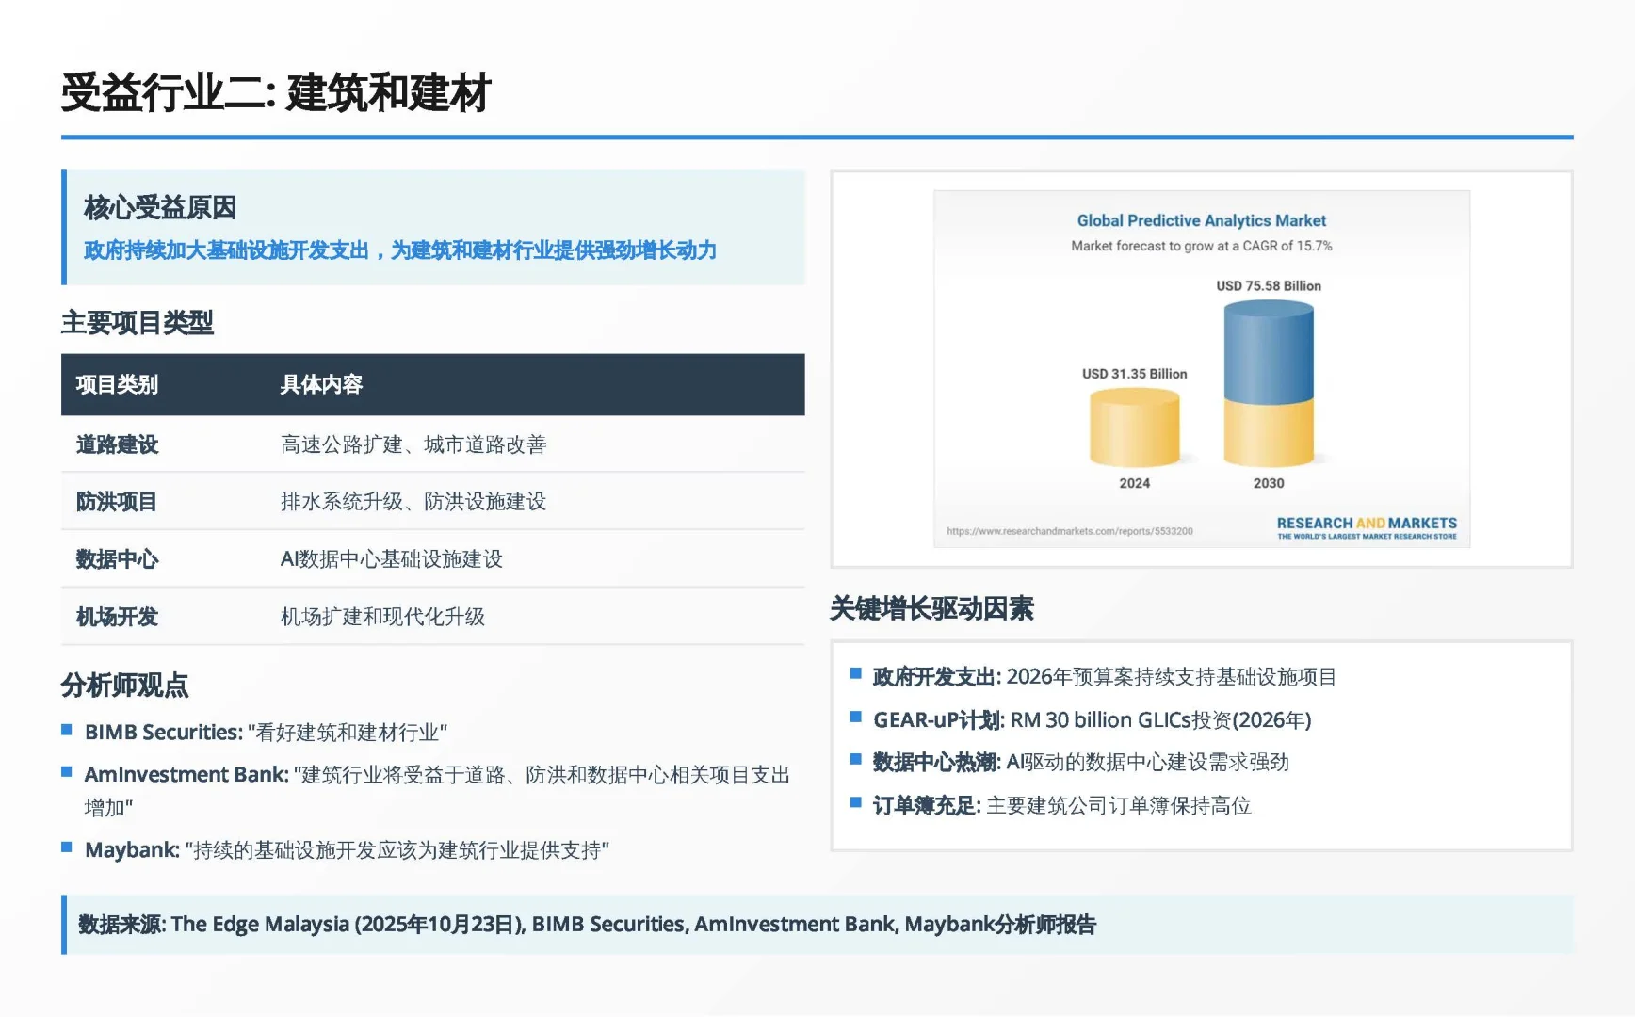The height and width of the screenshot is (1017, 1635).
Task: Open the researchandmarkets.com reports URL
Action: [1070, 531]
